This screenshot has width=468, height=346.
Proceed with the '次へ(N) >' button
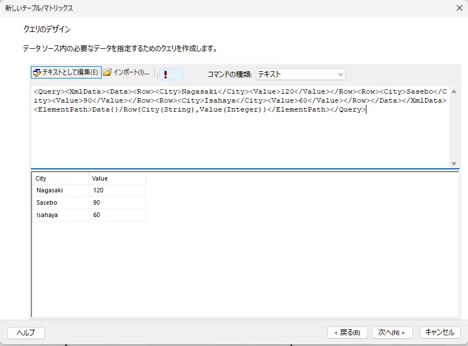[392, 333]
